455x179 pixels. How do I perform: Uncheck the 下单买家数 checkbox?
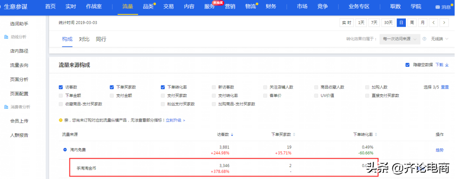112,87
